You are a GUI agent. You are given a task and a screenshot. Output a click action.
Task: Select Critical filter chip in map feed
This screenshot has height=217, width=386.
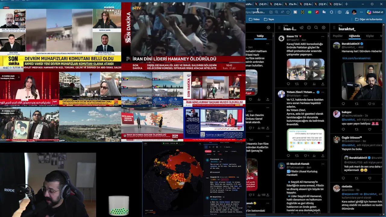click(x=208, y=151)
